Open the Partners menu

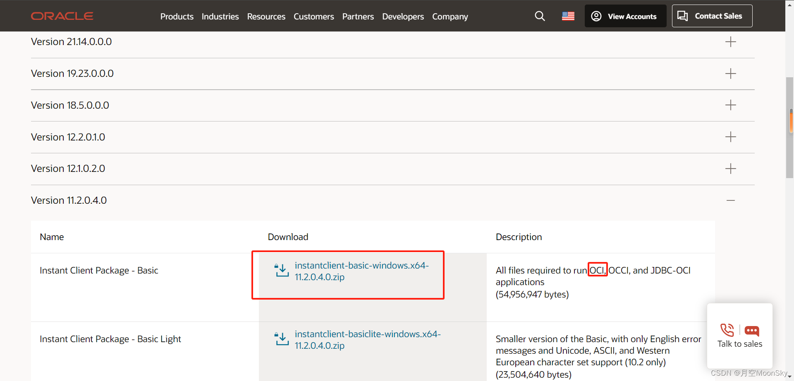(358, 17)
